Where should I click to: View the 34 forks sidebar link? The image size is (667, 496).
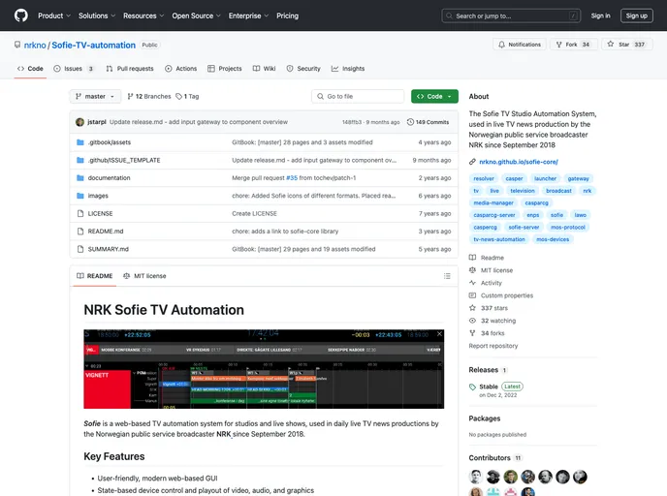487,333
